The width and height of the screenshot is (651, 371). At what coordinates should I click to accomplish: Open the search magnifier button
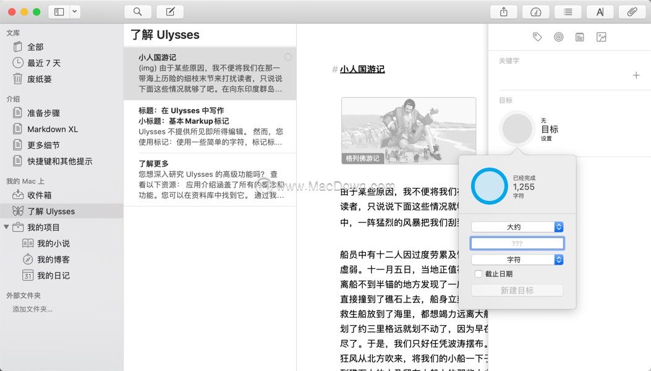coord(137,12)
